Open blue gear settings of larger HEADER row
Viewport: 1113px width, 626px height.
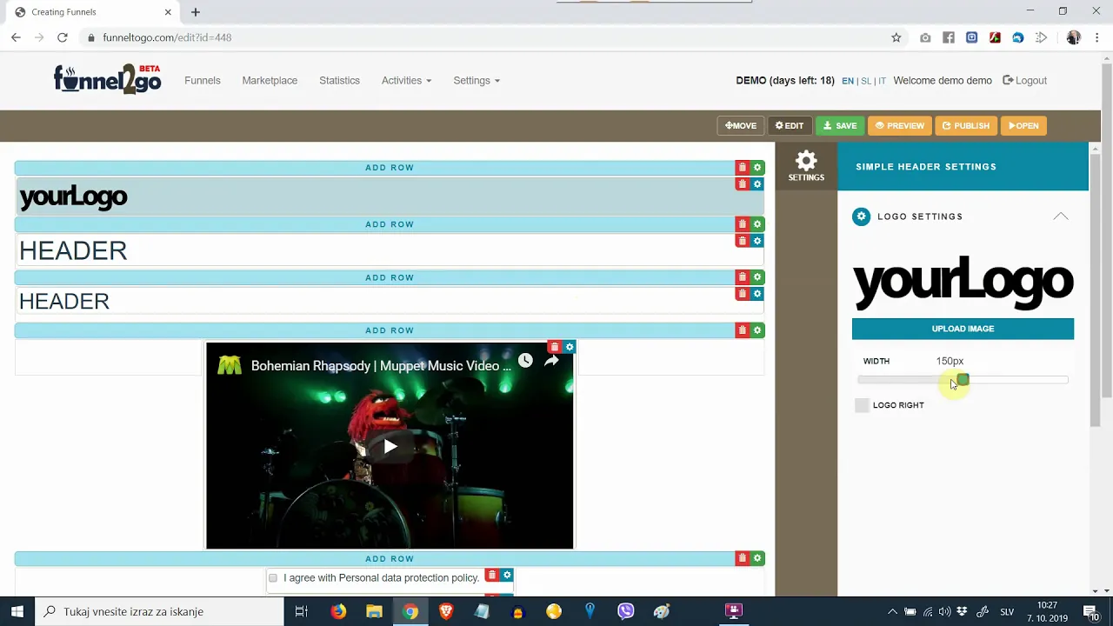pos(757,241)
